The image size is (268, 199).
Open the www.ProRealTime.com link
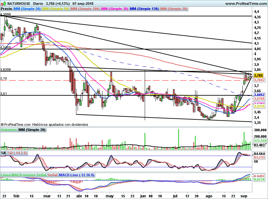[246, 4]
